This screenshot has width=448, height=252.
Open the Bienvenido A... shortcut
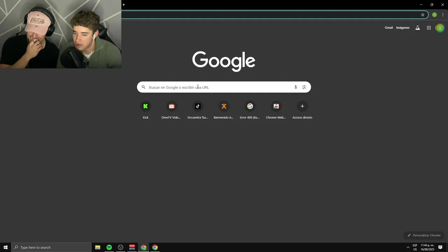pos(224,110)
